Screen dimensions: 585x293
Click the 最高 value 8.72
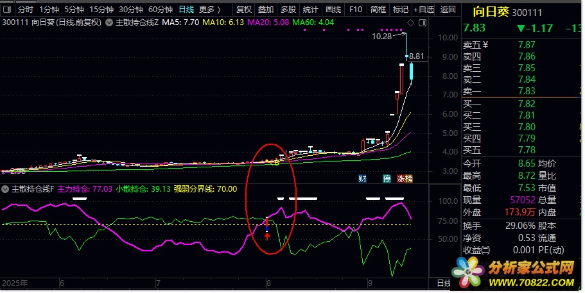pyautogui.click(x=527, y=176)
